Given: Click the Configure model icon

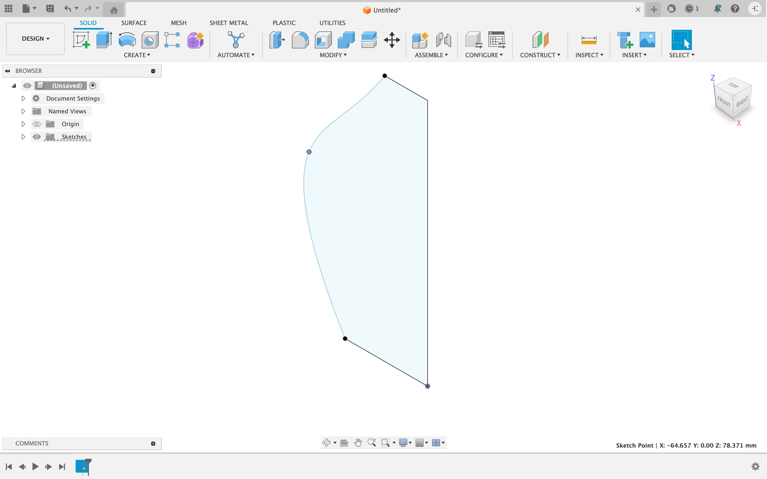Looking at the screenshot, I should point(474,40).
